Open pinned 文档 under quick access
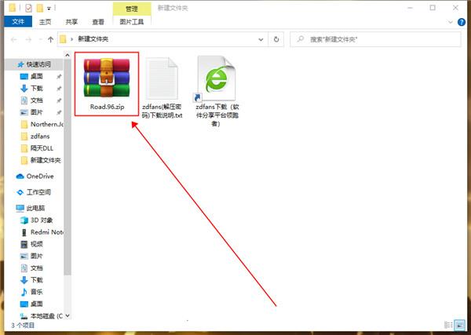This screenshot has width=471, height=335. (x=37, y=100)
